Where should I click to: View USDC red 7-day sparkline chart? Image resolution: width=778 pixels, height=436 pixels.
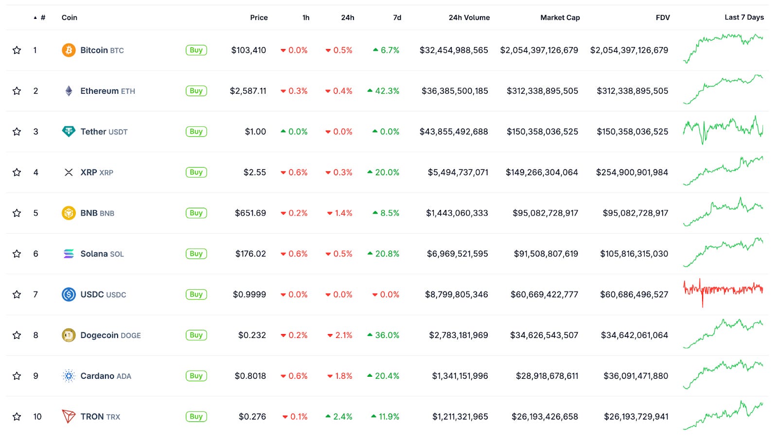coord(723,292)
